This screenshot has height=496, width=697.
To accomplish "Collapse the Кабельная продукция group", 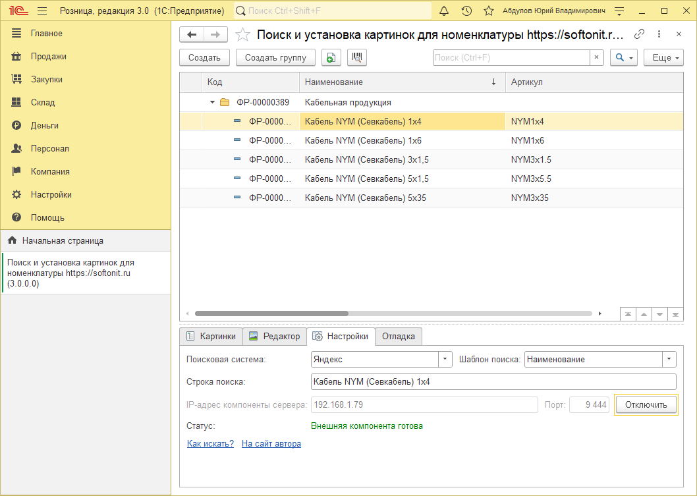I will (212, 102).
